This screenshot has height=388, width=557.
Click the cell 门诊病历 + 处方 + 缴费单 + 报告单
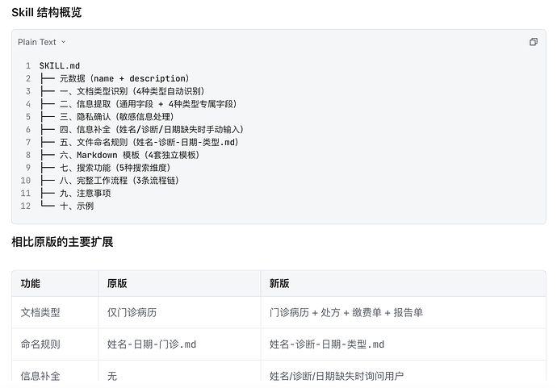coord(403,312)
